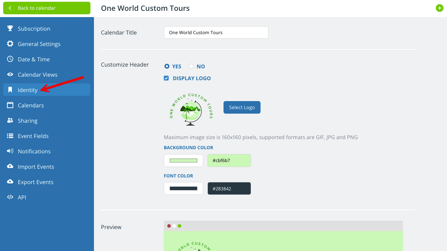Click the Preview section label
This screenshot has width=447, height=251.
(x=111, y=227)
